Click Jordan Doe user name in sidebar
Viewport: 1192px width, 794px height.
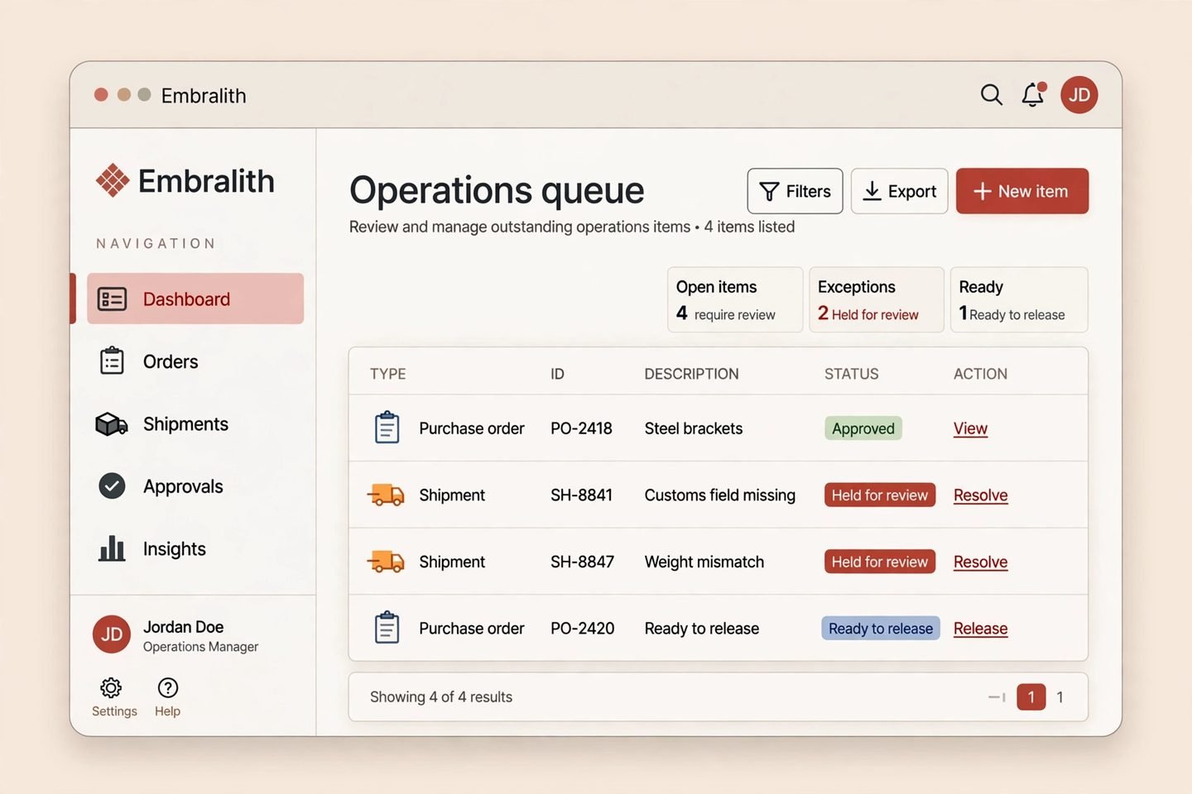(x=184, y=627)
